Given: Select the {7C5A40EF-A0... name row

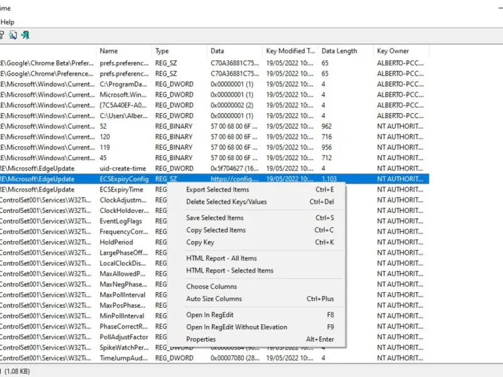Looking at the screenshot, I should (x=214, y=105).
